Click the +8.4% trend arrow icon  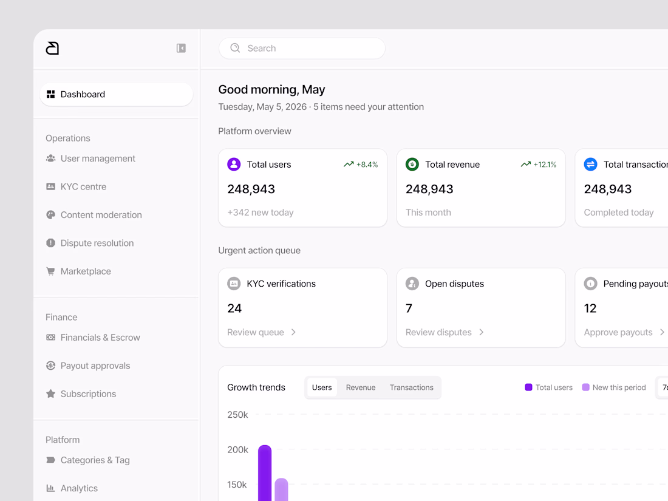[349, 165]
